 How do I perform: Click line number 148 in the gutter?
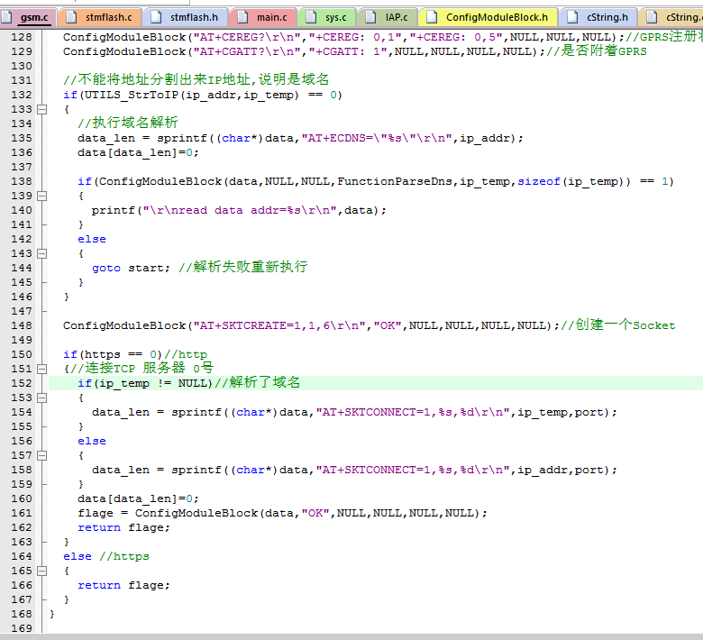[x=21, y=325]
